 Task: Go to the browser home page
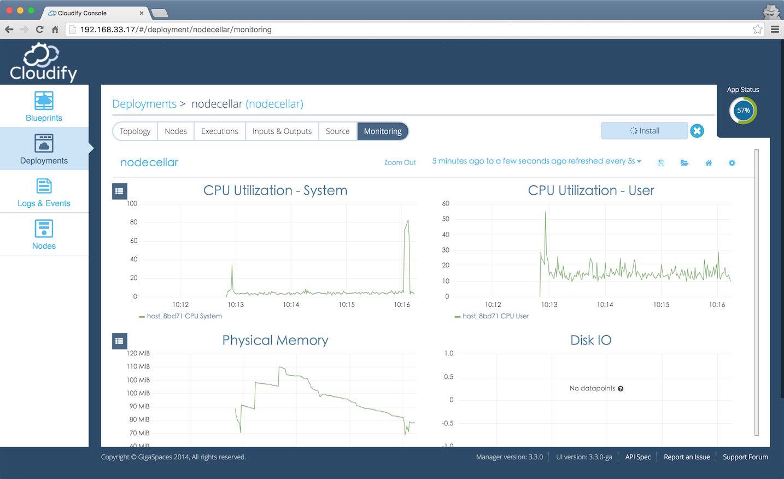(x=55, y=30)
